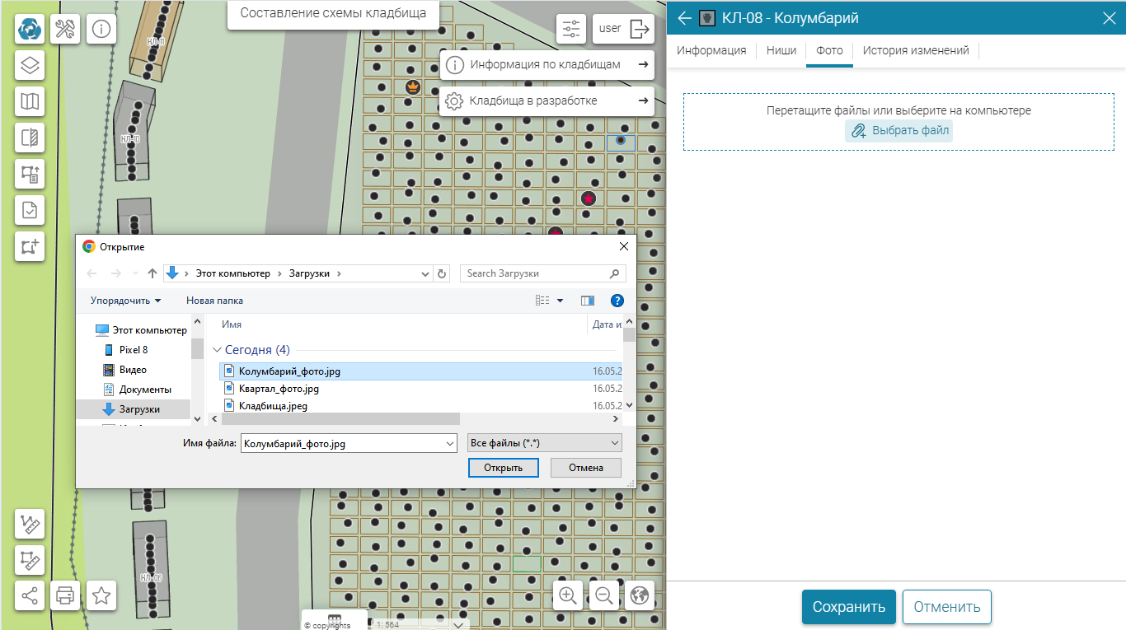Screen dimensions: 1126x630
Task: Zoom out on the map
Action: pos(604,595)
